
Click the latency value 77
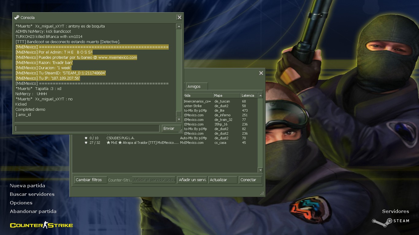[x=244, y=120]
